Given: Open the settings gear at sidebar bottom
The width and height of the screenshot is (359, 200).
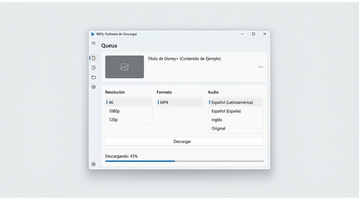Looking at the screenshot, I should point(93,164).
